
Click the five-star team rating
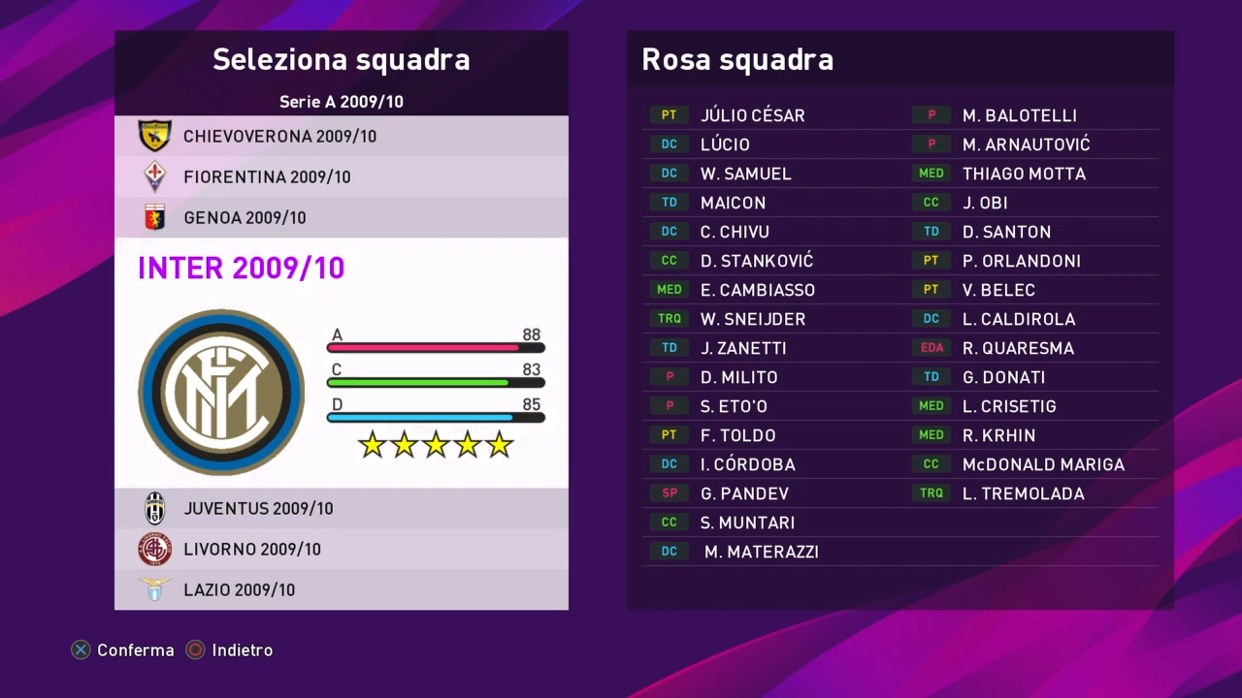(436, 445)
